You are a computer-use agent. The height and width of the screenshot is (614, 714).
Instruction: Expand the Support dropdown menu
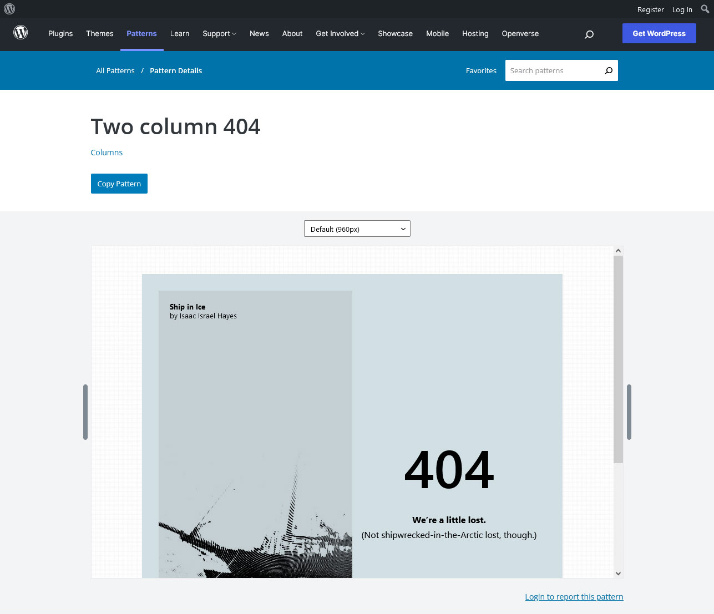219,33
